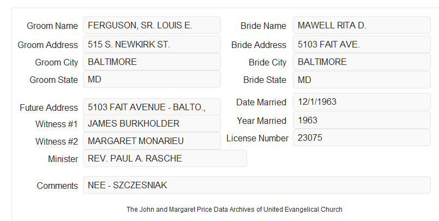Focus the Groom City field showing BALTIMORE

(x=152, y=62)
